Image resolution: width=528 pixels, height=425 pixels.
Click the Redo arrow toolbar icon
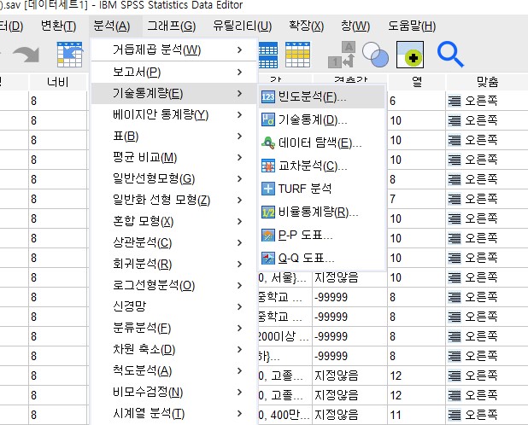26,55
